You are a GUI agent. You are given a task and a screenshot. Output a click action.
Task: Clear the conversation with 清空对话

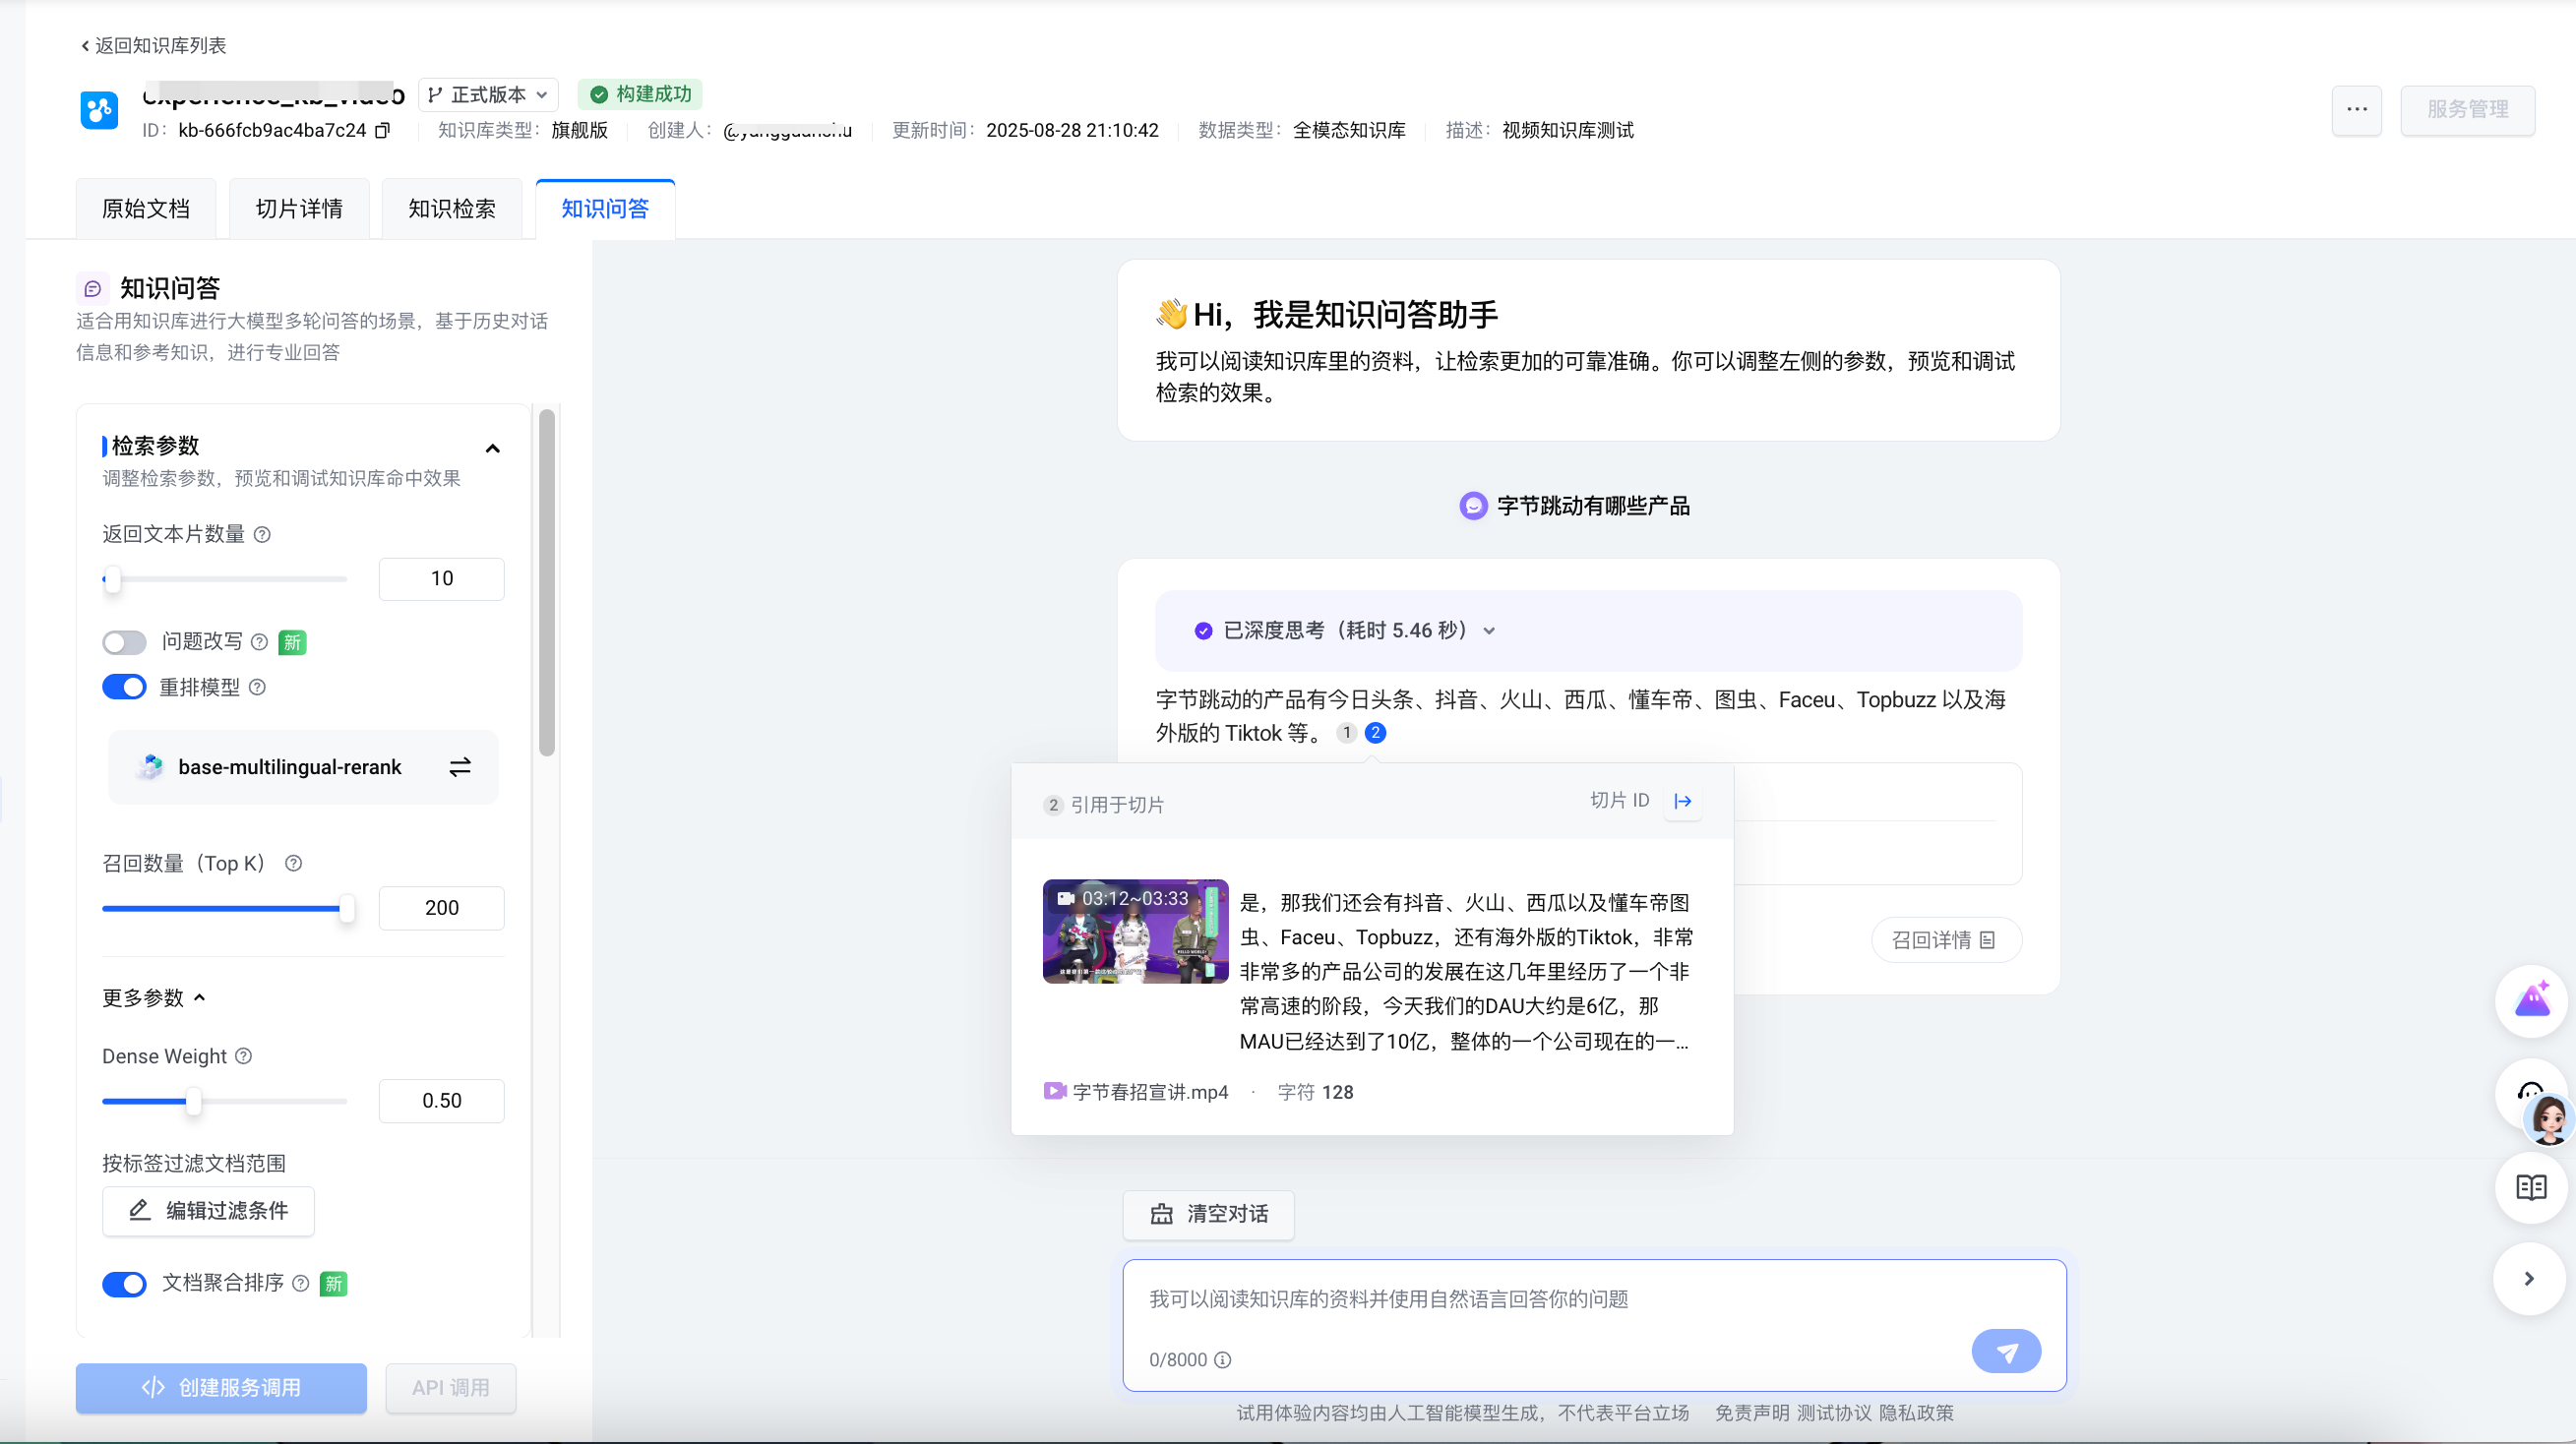coord(1208,1214)
